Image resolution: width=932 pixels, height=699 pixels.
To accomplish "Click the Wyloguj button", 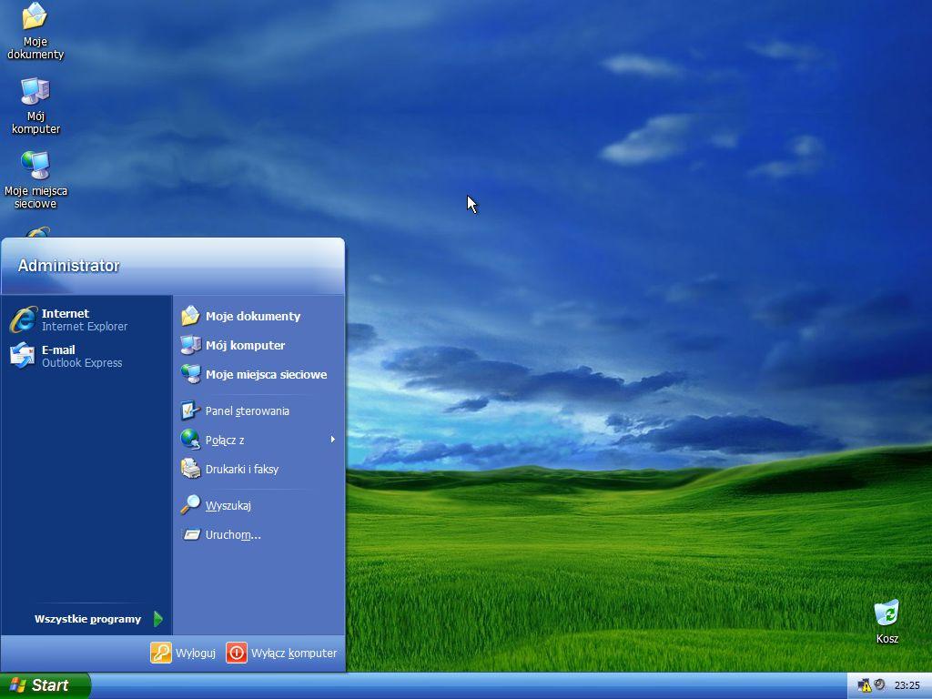I will tap(184, 653).
